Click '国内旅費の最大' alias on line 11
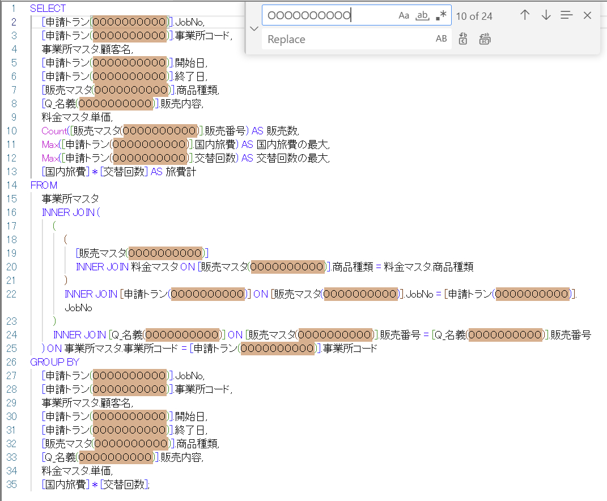Image resolution: width=607 pixels, height=501 pixels. (293, 145)
